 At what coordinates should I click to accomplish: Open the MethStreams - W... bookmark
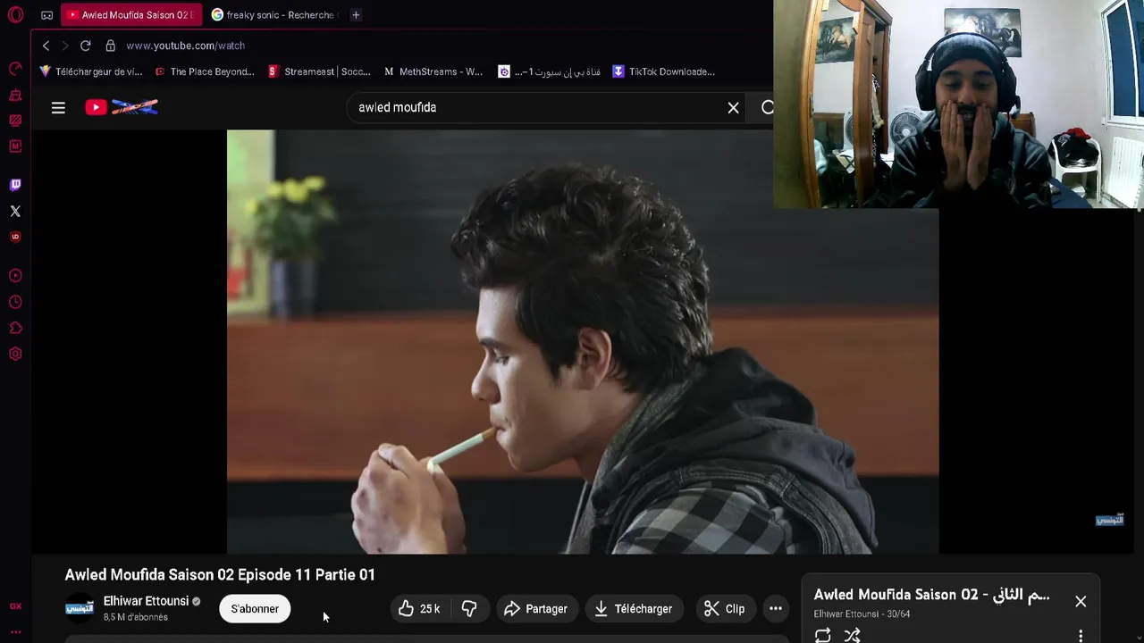433,71
